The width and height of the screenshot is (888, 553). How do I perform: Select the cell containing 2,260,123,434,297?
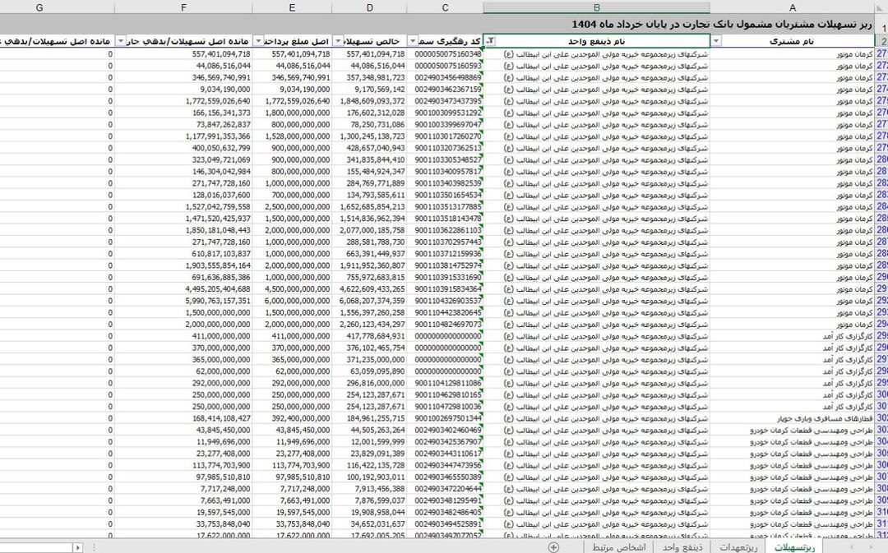point(370,325)
